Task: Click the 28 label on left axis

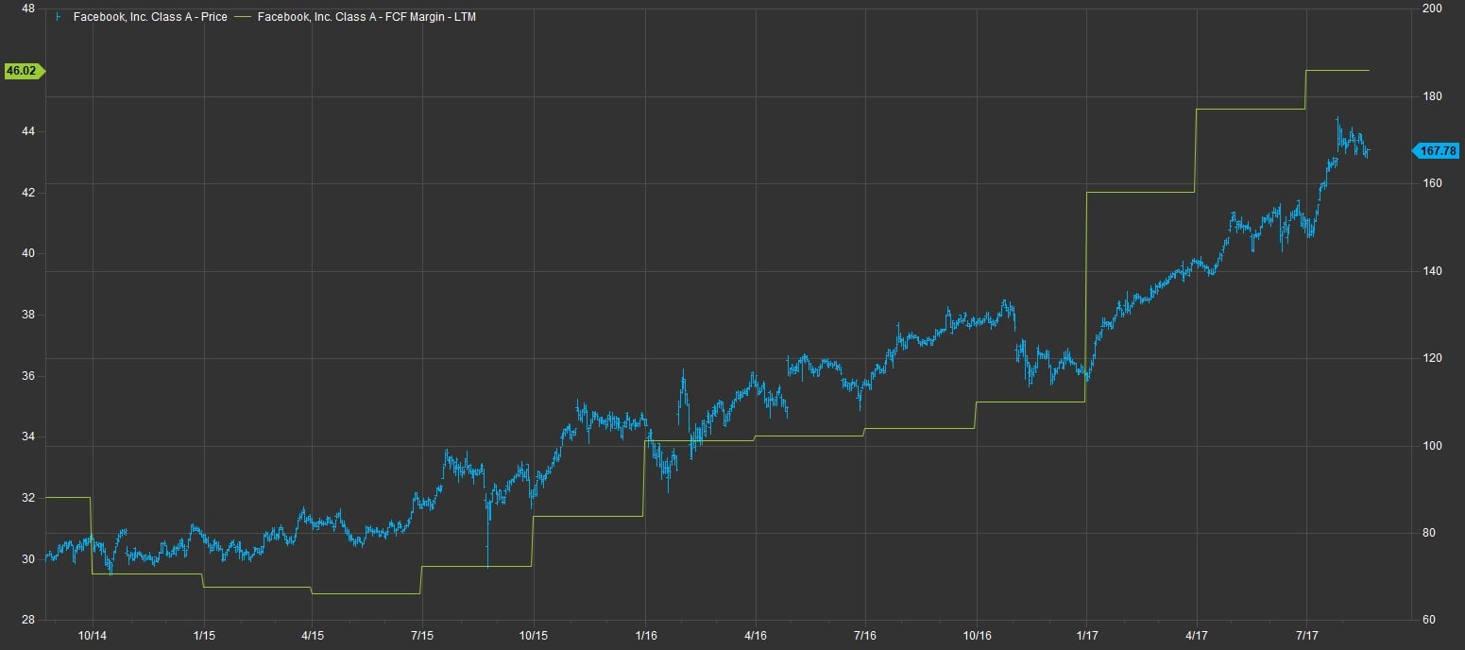Action: (27, 620)
